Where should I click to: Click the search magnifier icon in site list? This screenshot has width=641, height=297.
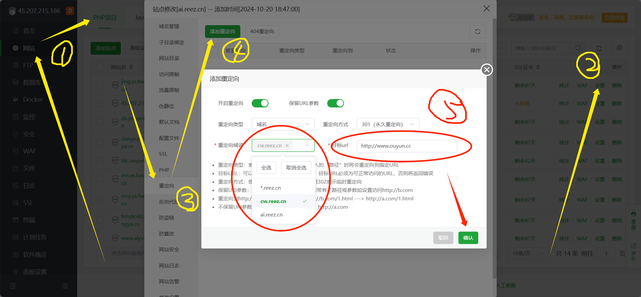tap(578, 48)
